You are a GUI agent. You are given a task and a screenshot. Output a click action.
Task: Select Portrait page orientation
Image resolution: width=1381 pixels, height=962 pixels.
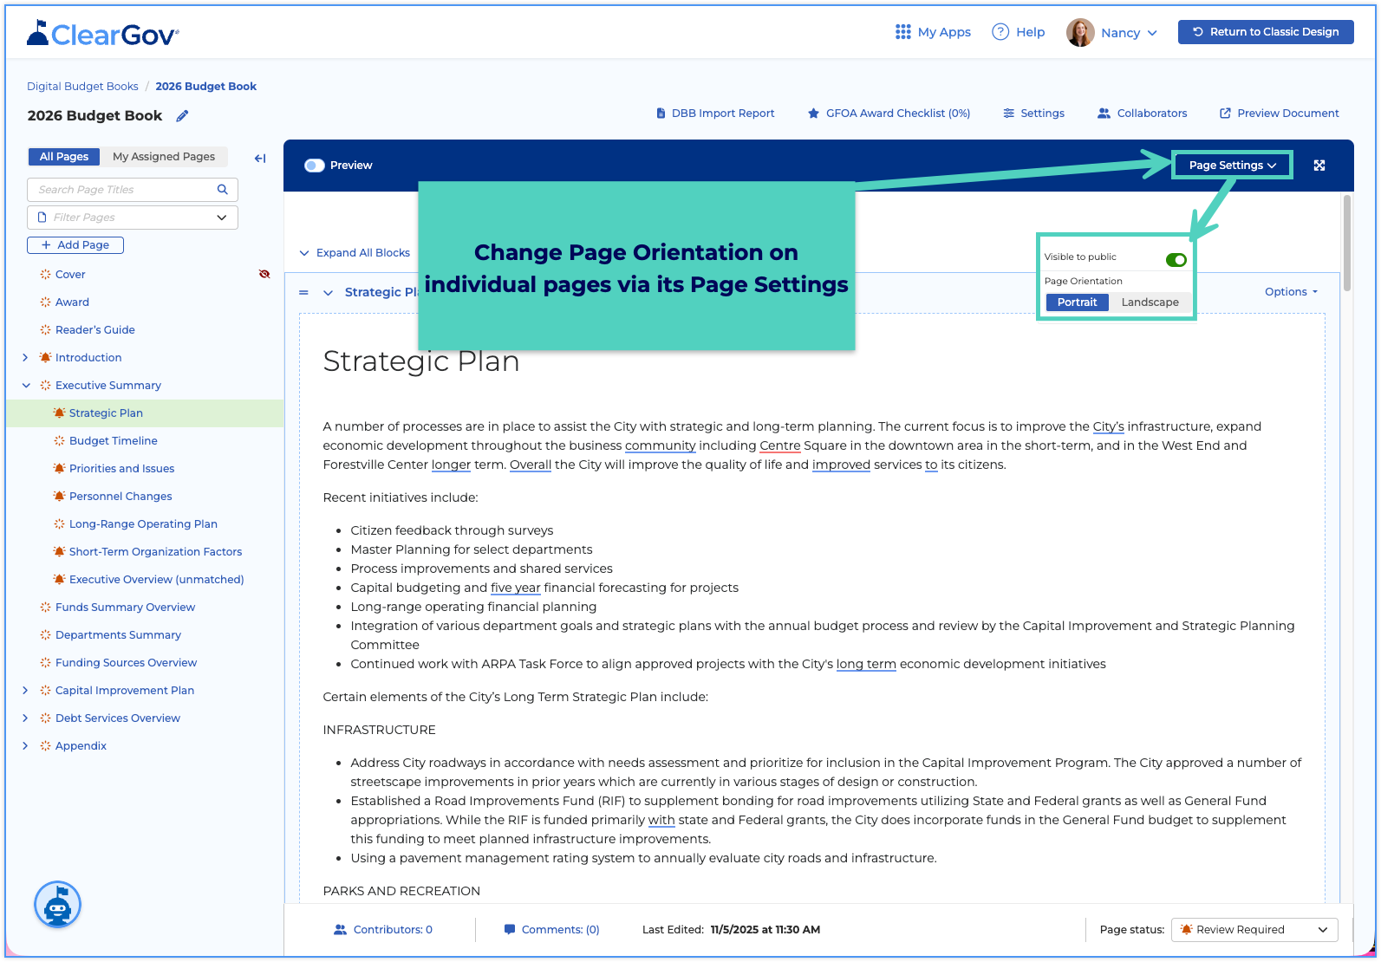[x=1077, y=302]
